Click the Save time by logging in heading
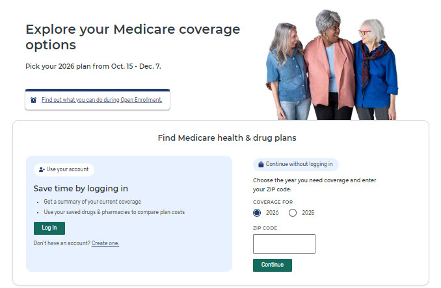This screenshot has height=288, width=441. (81, 188)
